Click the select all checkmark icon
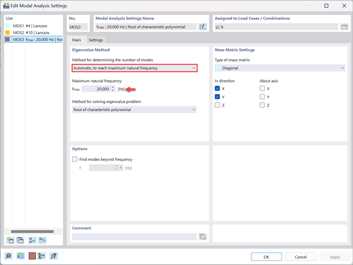The image size is (353, 265). tap(33, 240)
